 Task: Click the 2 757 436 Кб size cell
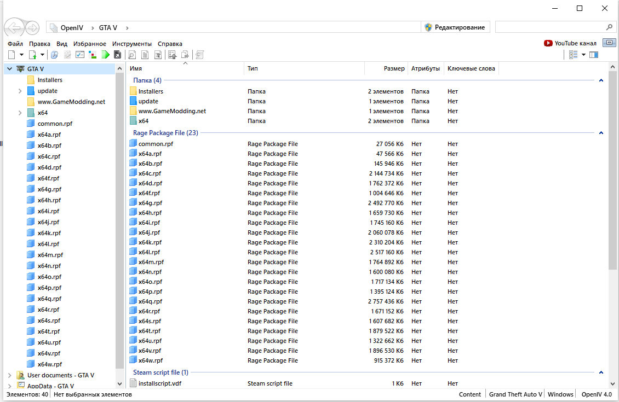(386, 301)
